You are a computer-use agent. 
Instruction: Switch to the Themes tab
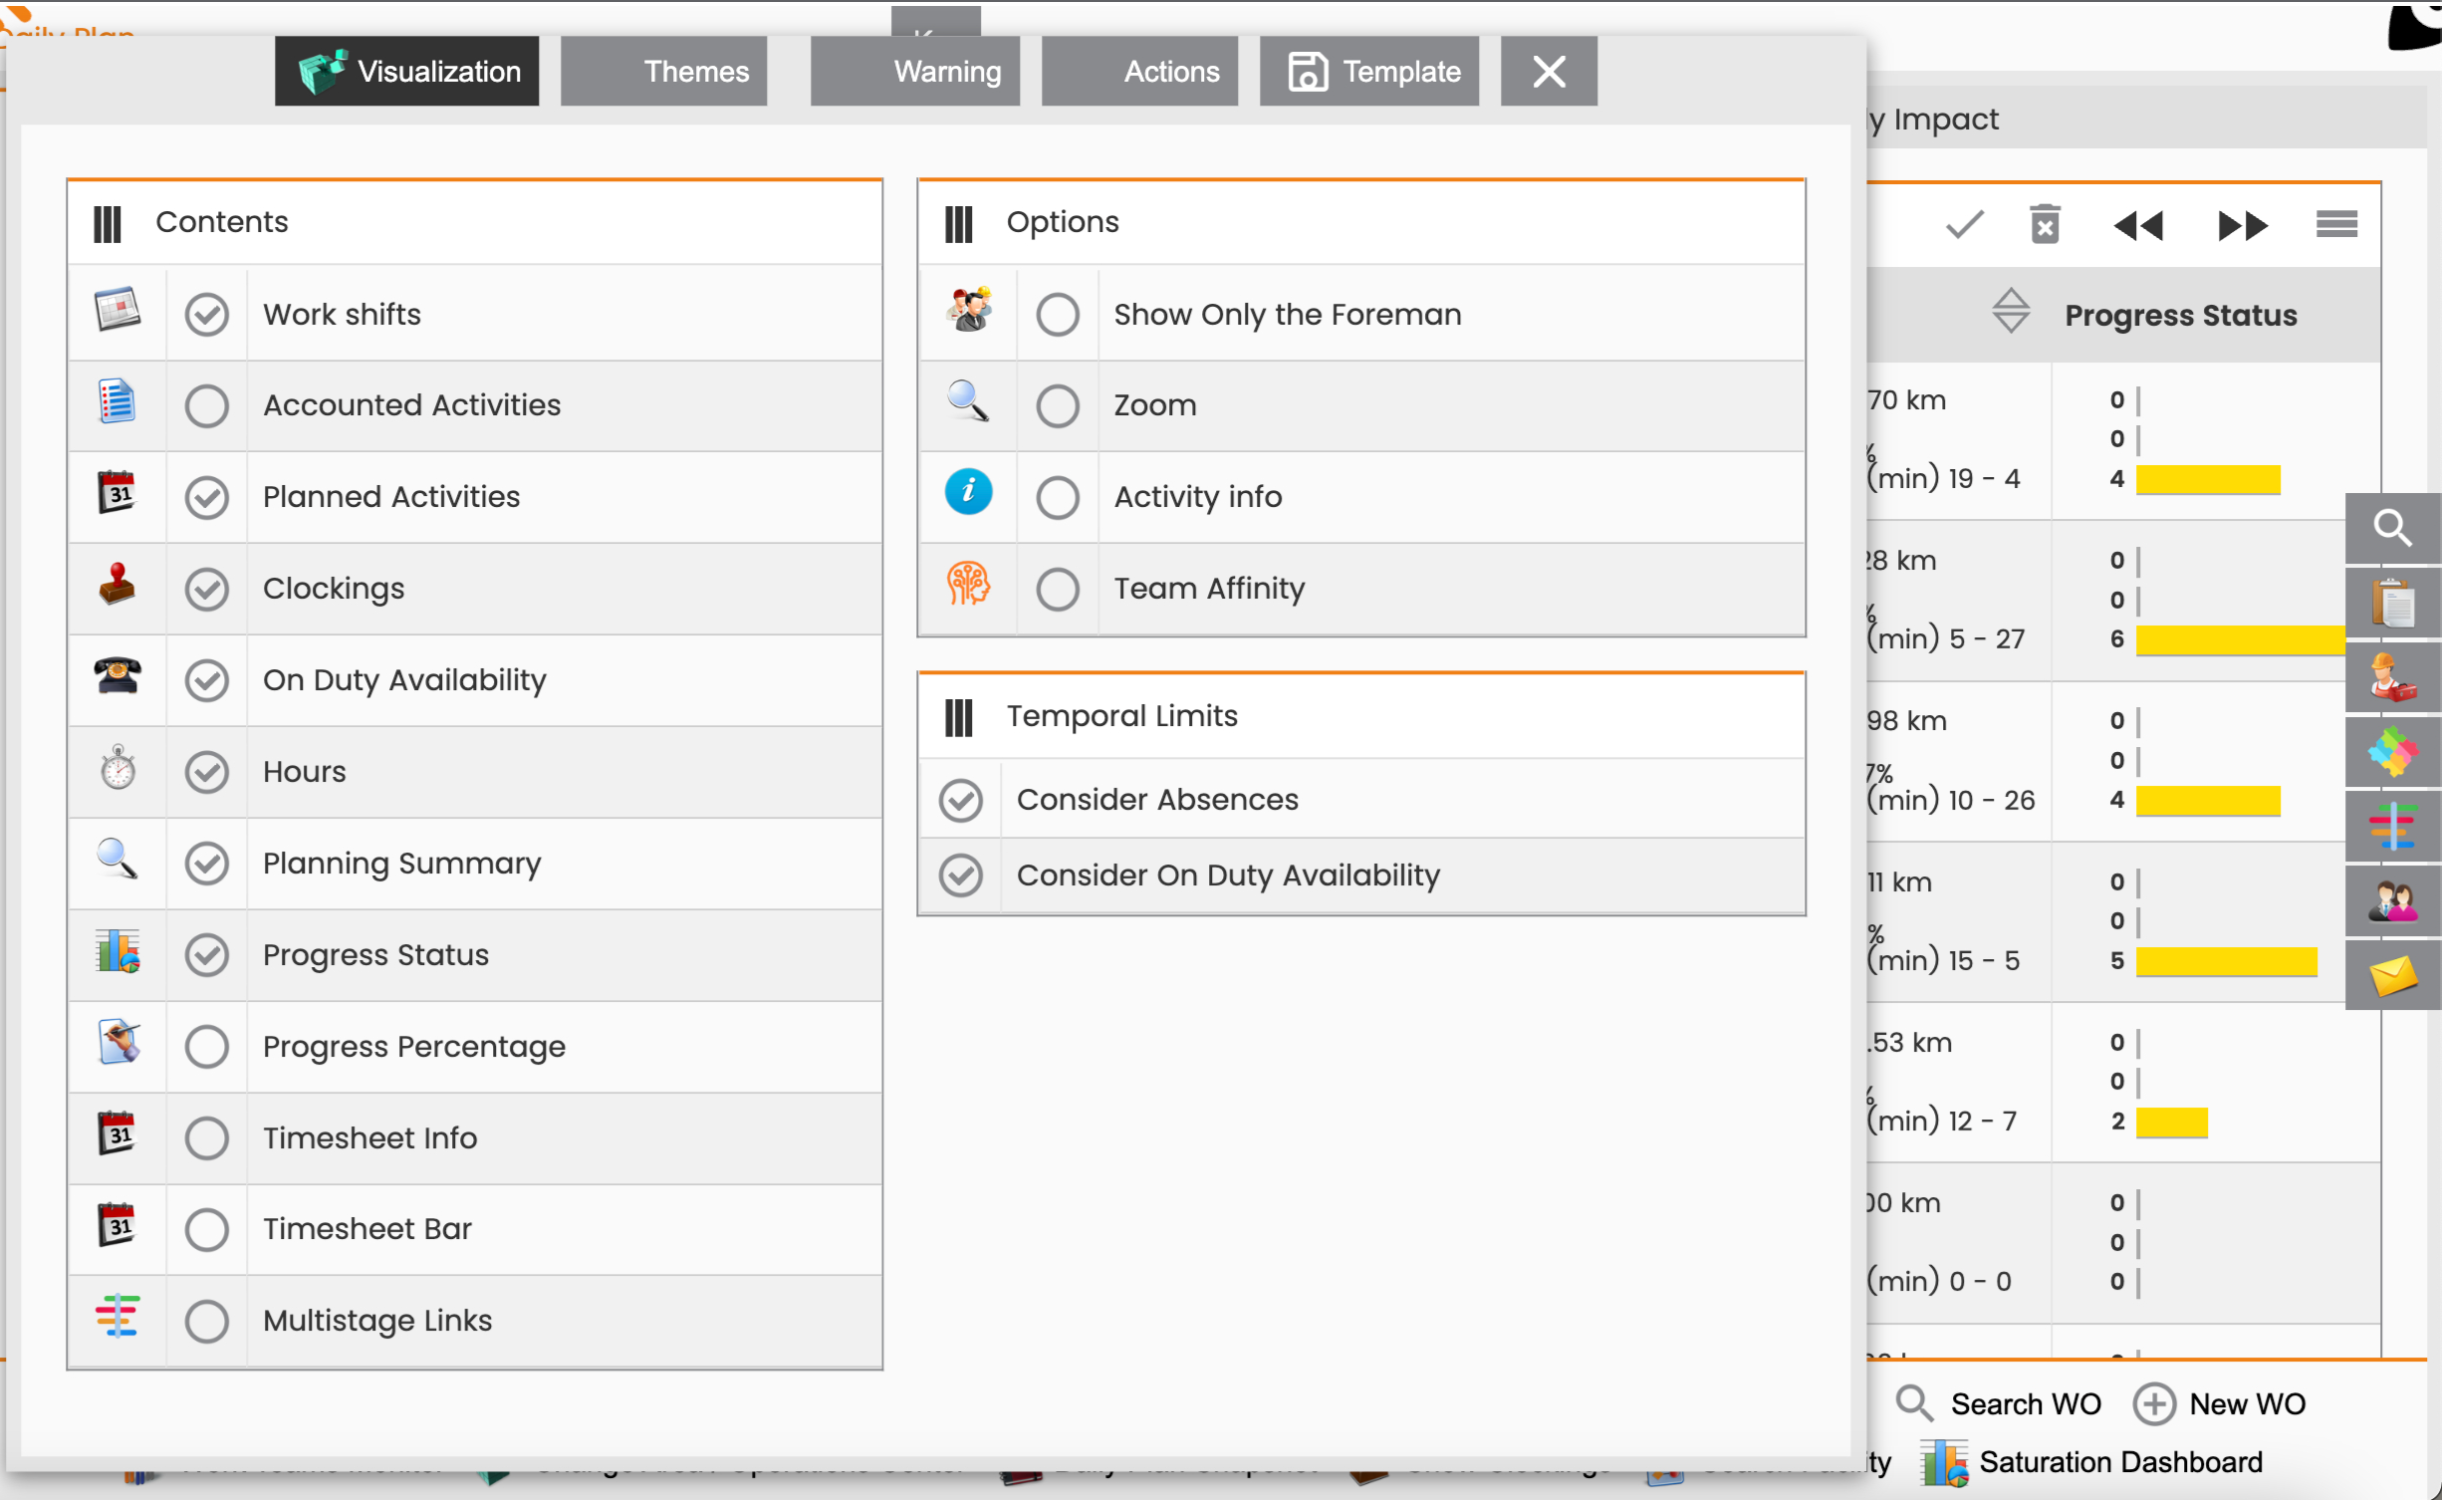tap(664, 72)
